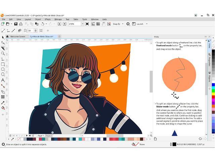215x161 pixels.
Task: Open the Properties docker tab
Action: pyautogui.click(x=209, y=60)
